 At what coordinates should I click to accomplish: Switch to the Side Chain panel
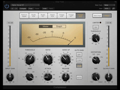pos(97,16)
